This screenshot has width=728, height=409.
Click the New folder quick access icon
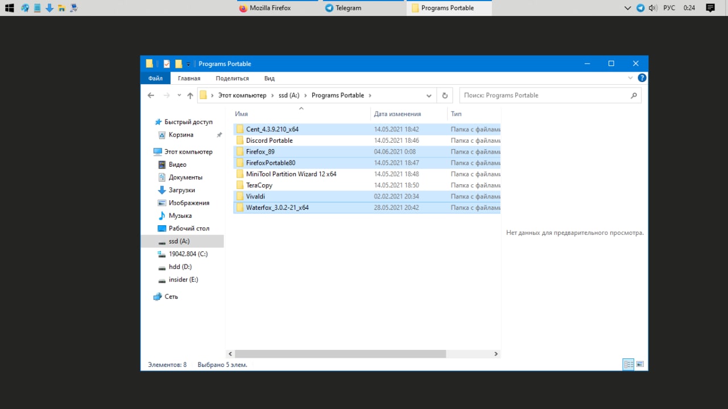point(179,64)
